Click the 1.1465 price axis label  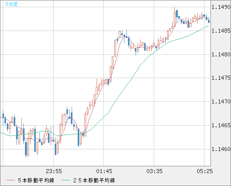coord(221,125)
